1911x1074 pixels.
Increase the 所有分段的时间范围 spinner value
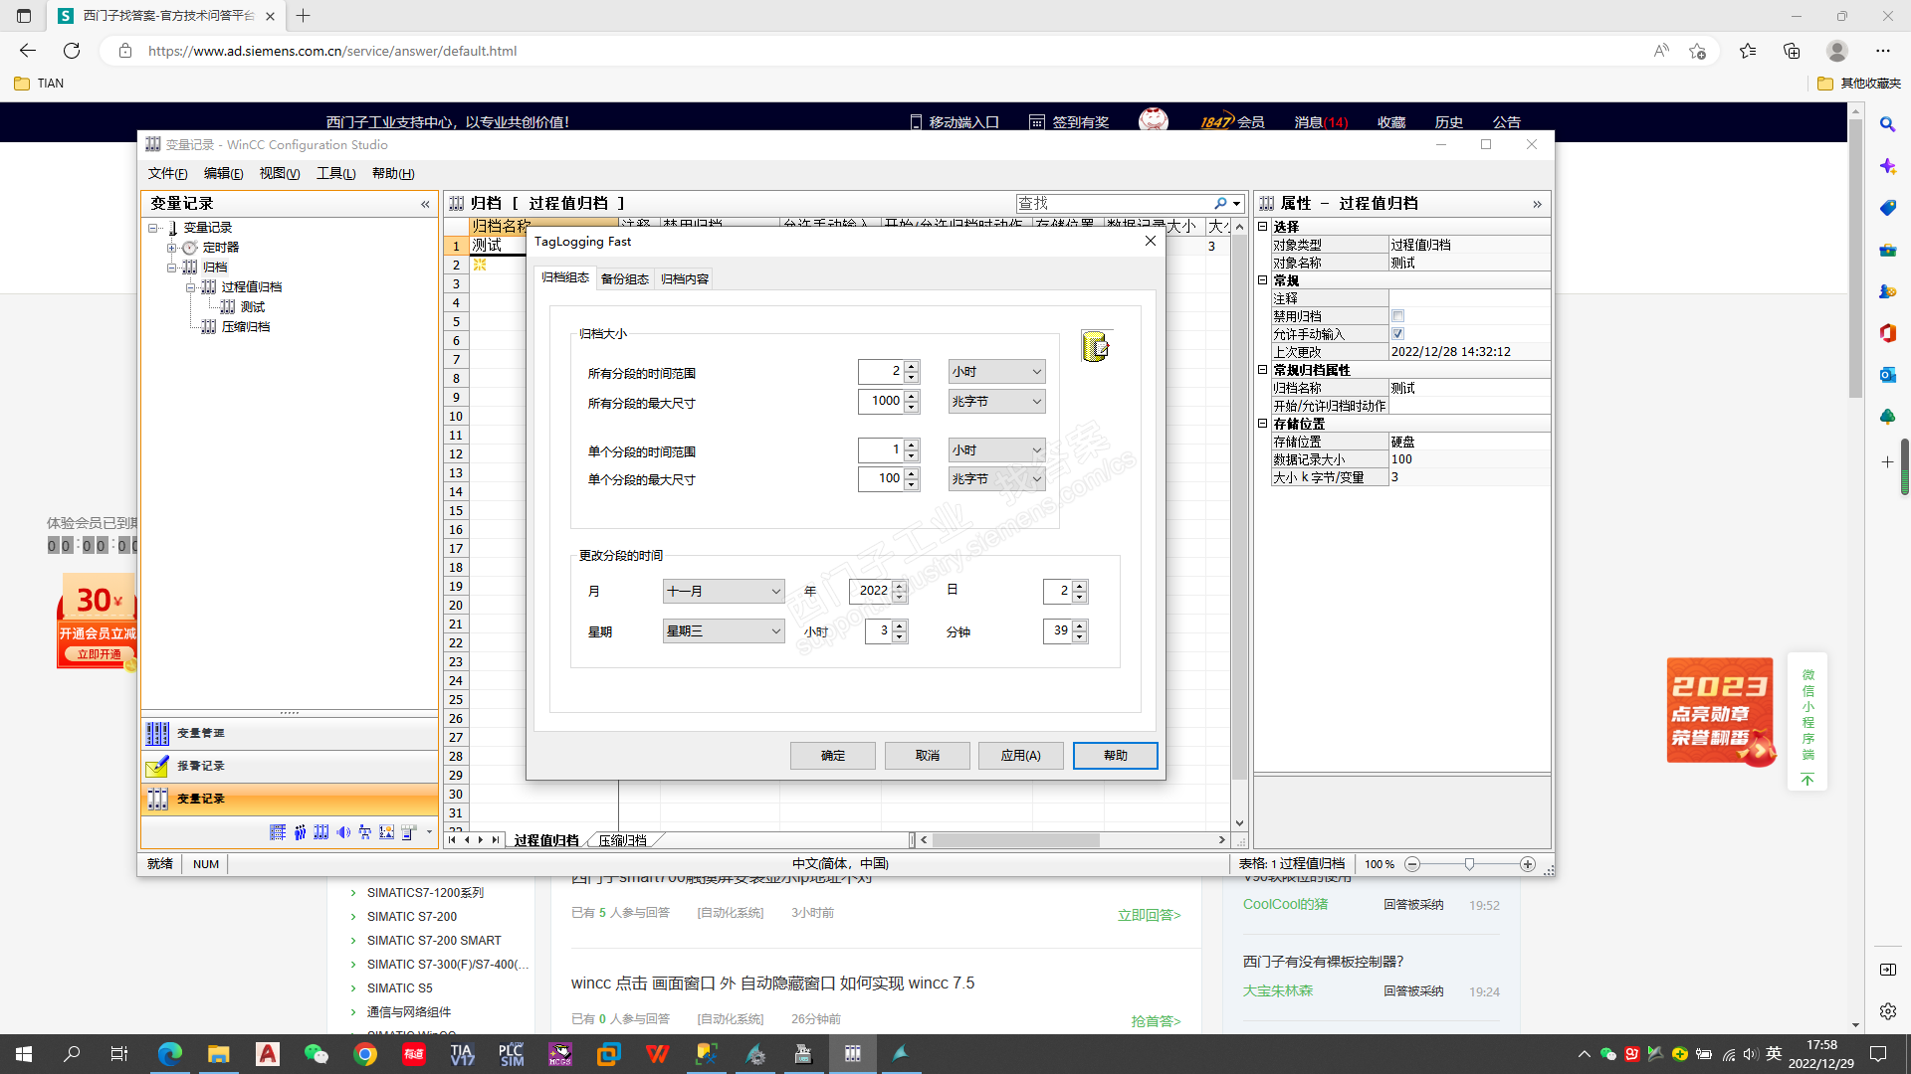[912, 366]
